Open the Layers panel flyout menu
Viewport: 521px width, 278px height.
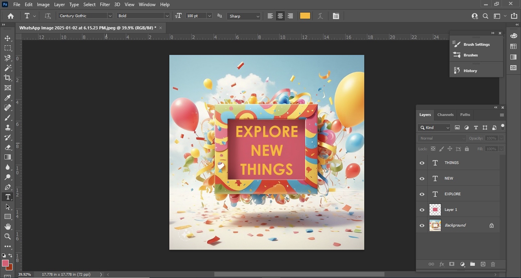pos(502,115)
